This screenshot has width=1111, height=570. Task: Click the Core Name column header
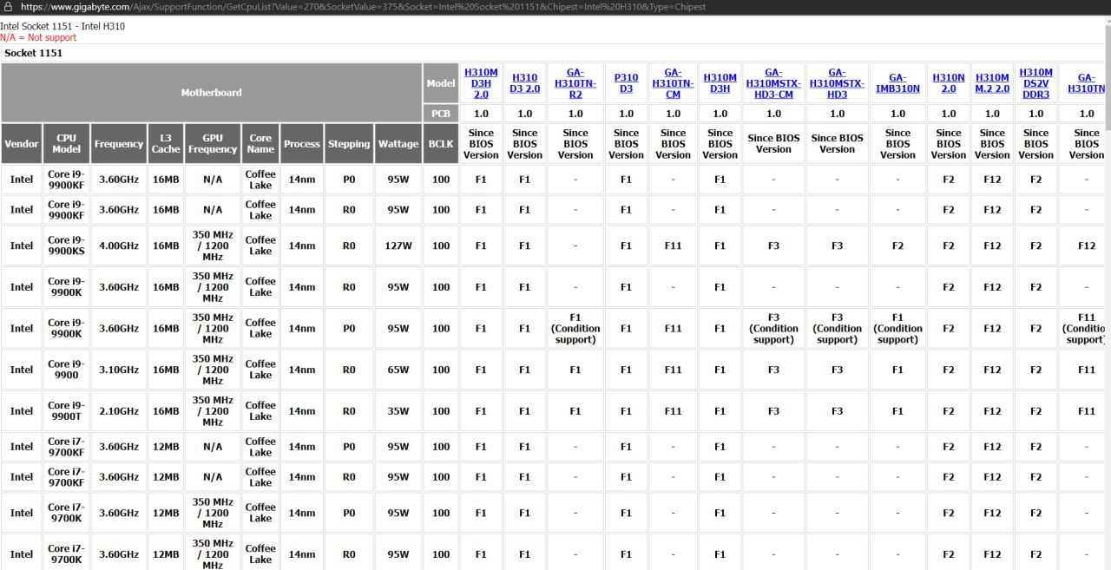[x=260, y=144]
